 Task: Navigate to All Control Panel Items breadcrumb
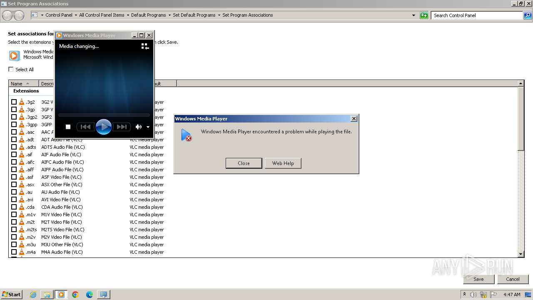point(102,15)
